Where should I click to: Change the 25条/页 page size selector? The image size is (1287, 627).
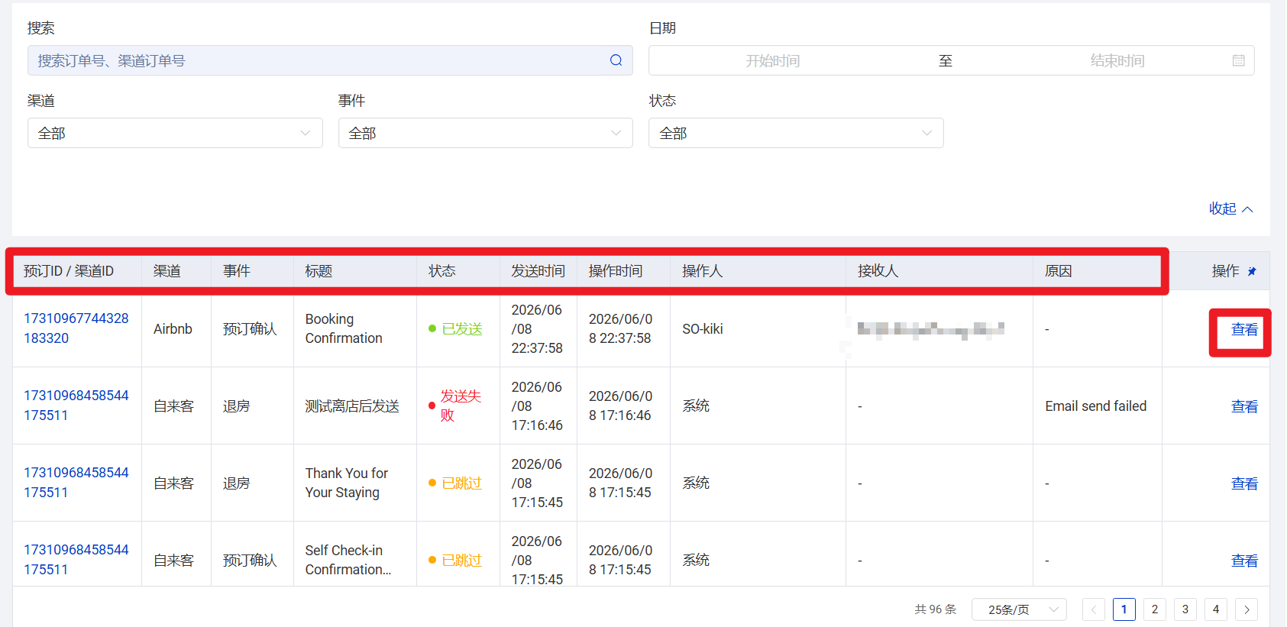point(1019,609)
